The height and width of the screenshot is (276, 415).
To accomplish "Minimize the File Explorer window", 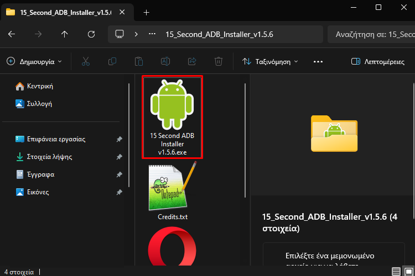I will 354,7.
